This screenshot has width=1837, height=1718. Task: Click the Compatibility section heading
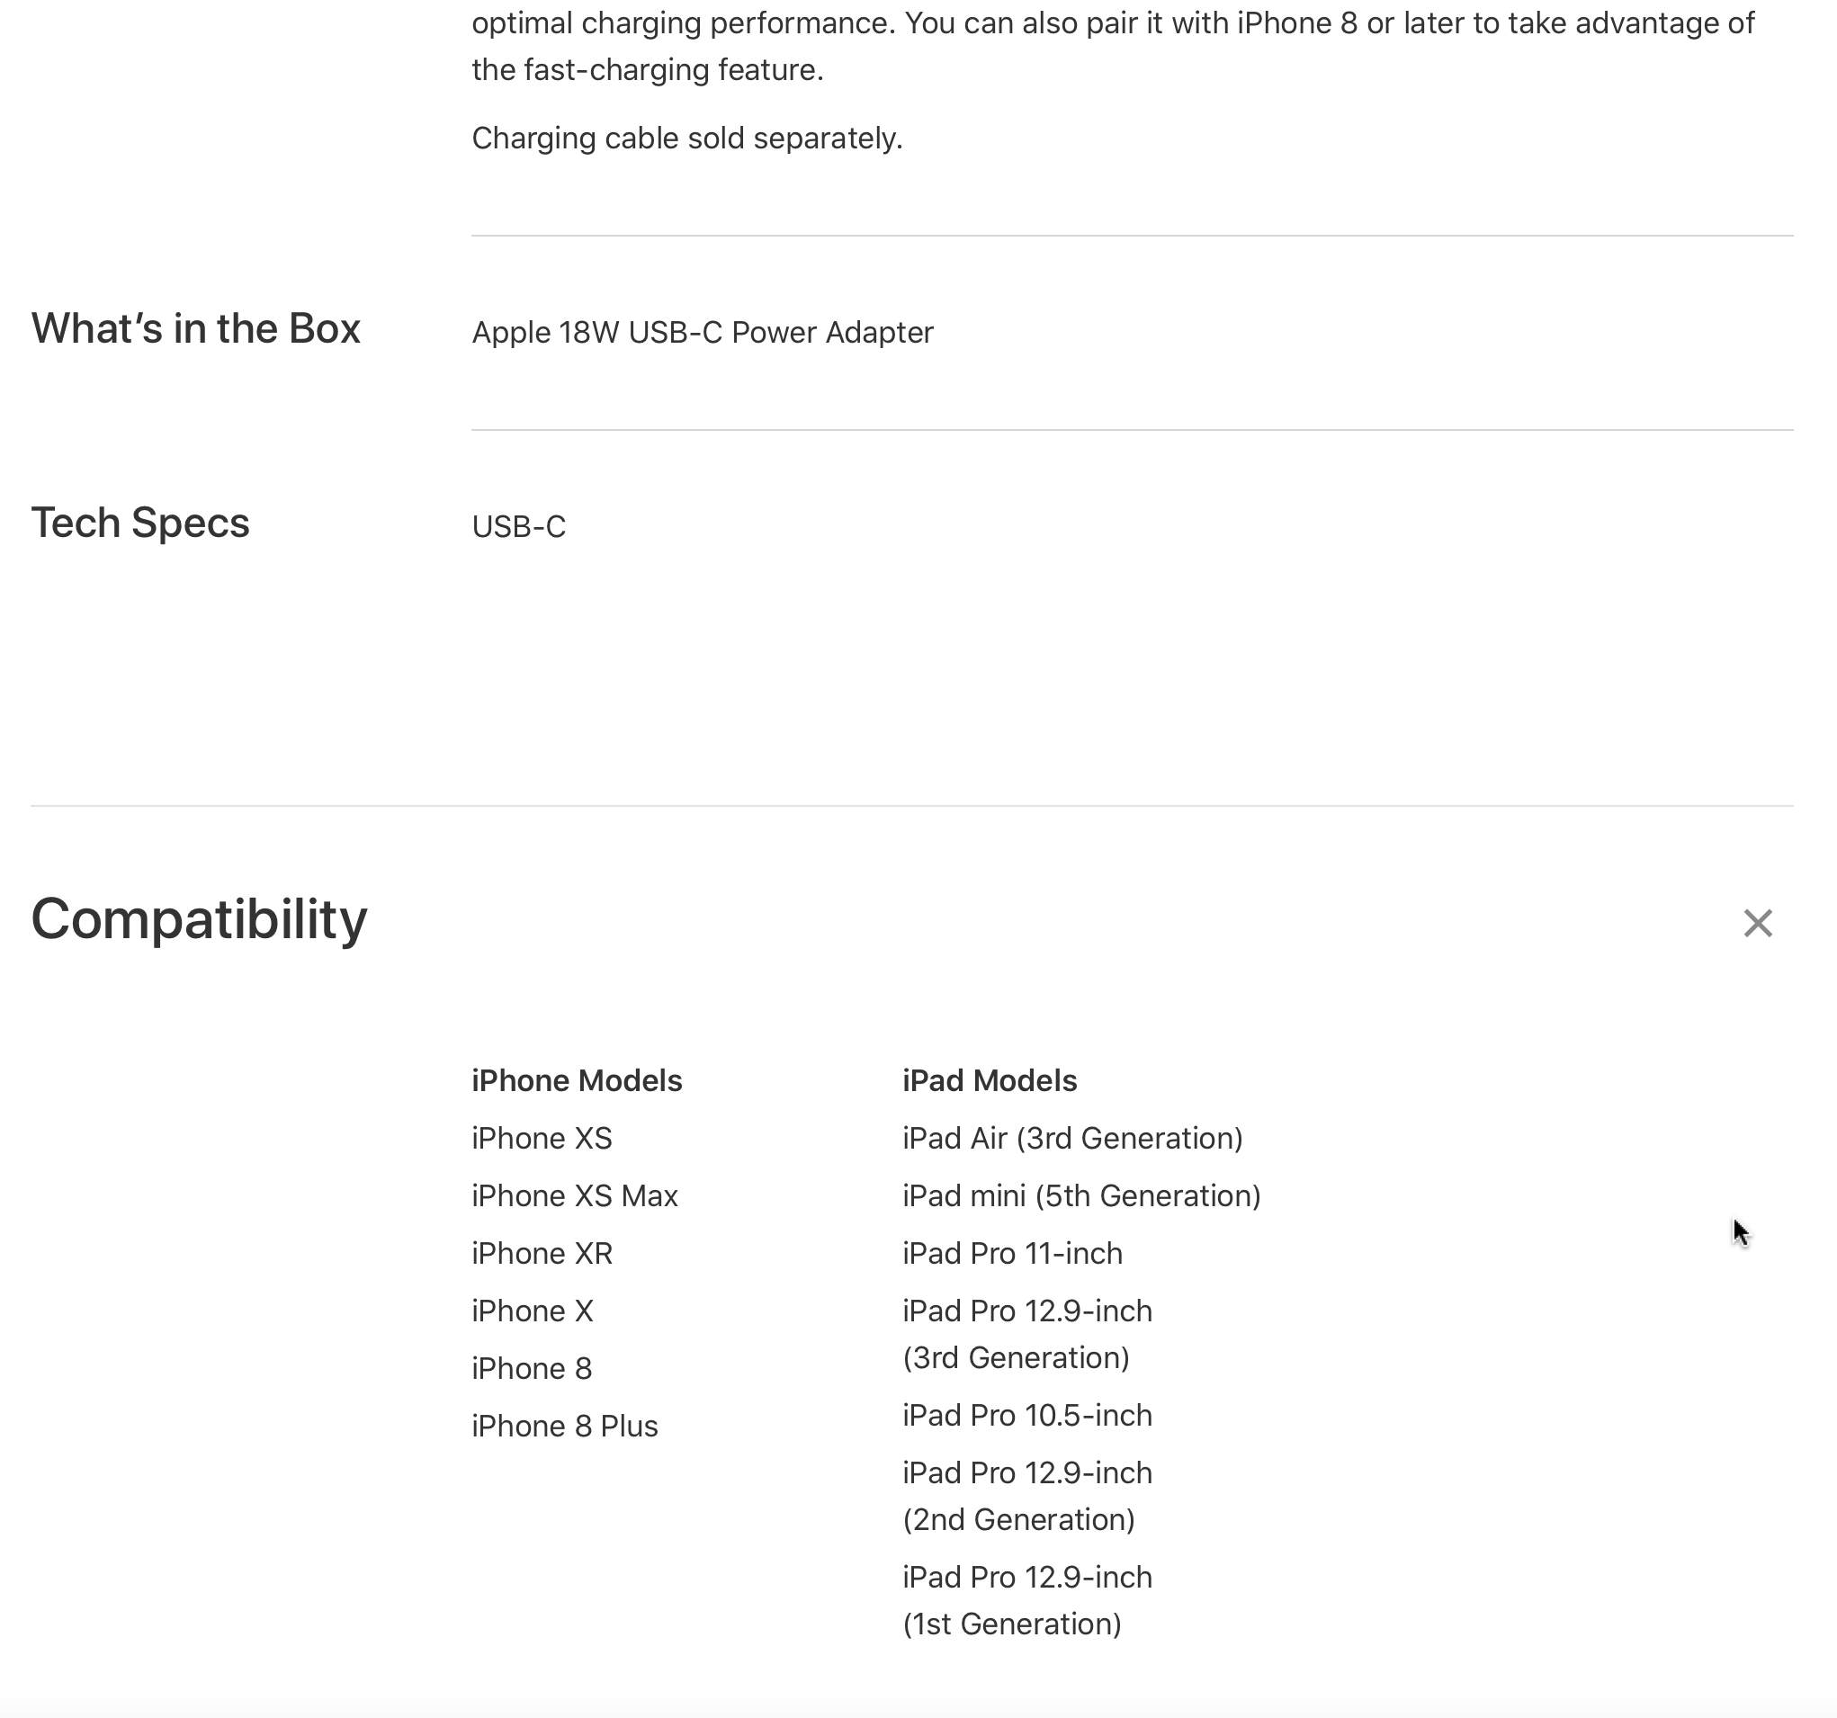(x=200, y=919)
